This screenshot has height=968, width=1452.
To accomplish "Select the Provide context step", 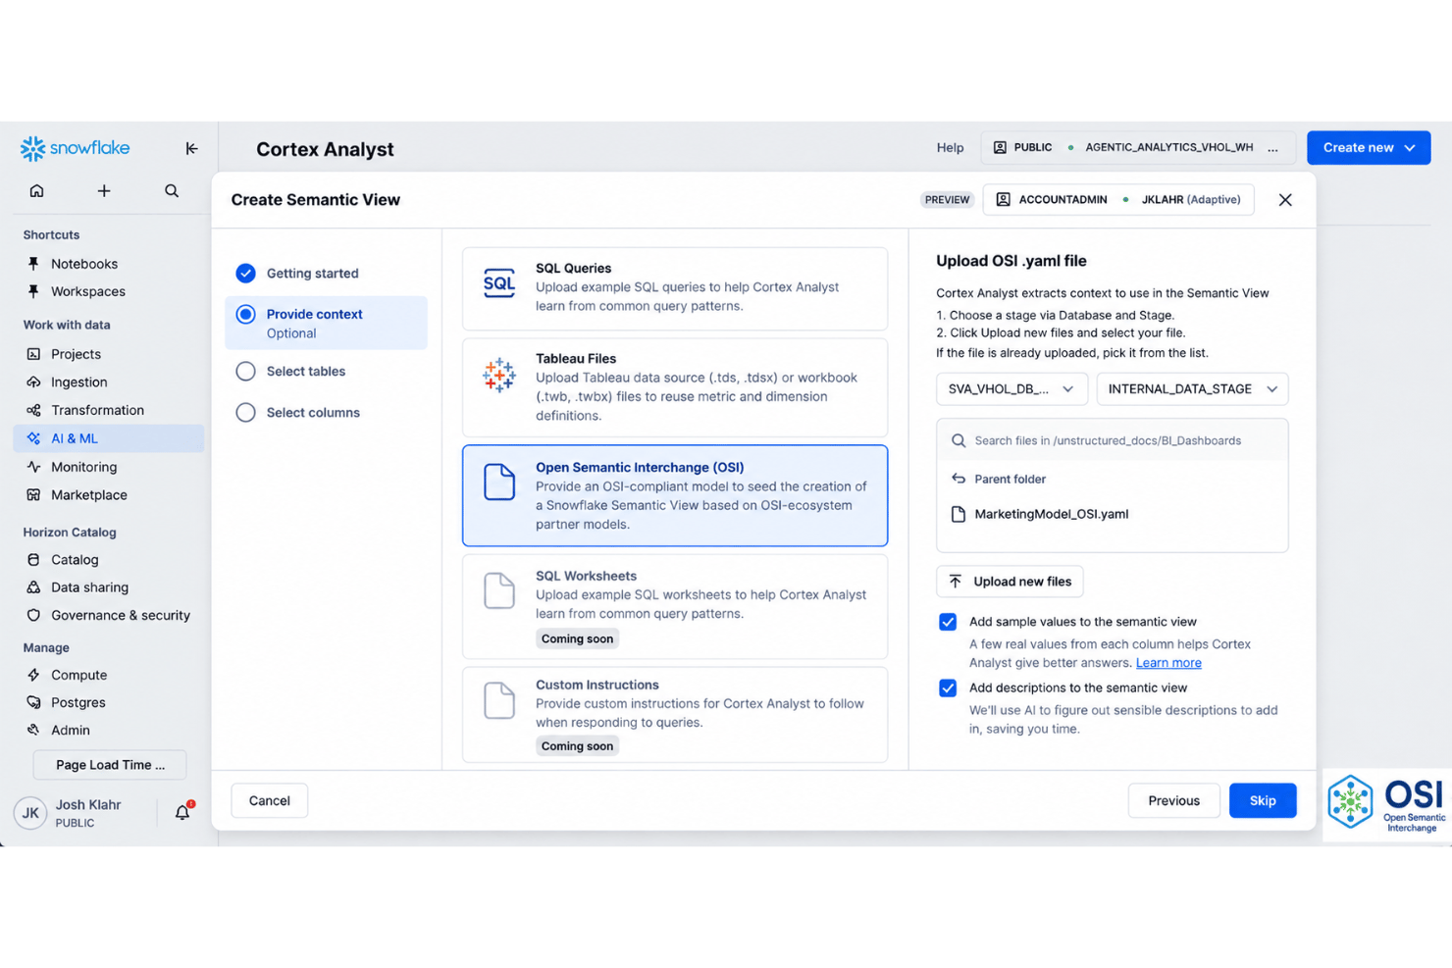I will pos(326,323).
